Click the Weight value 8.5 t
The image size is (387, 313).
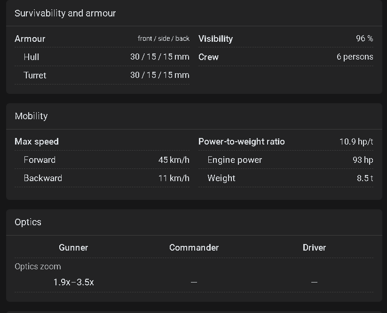365,178
